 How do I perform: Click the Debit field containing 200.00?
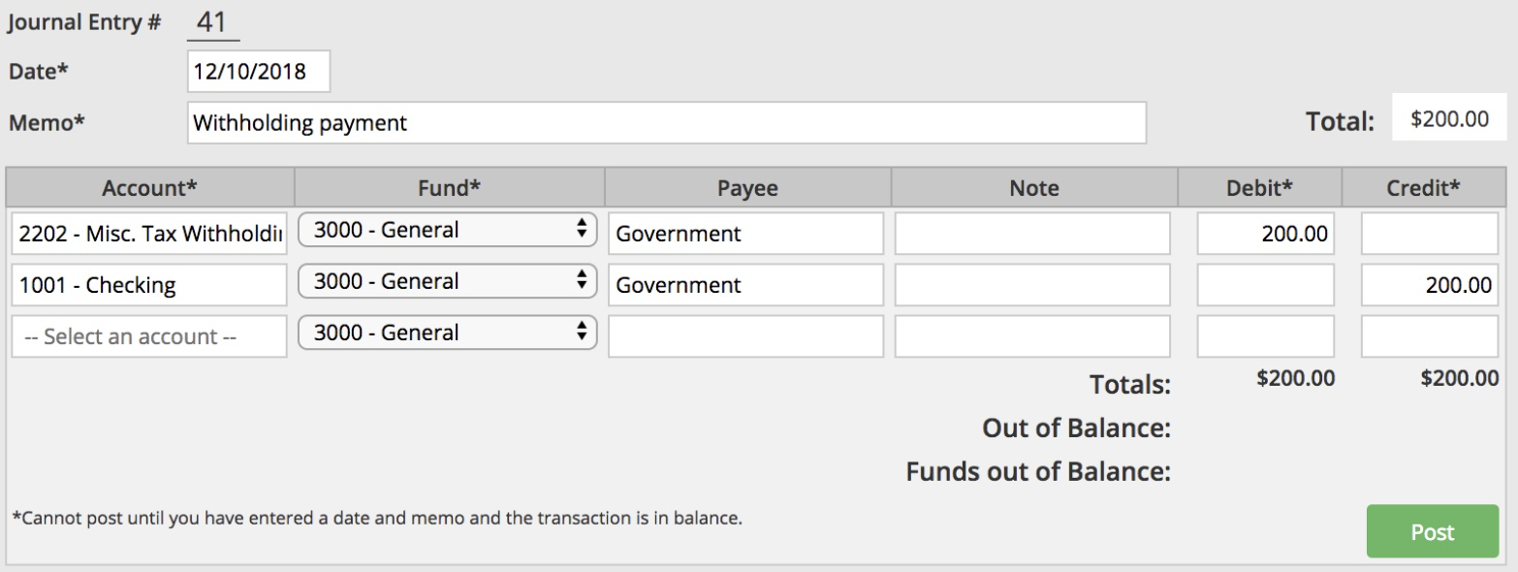(x=1265, y=234)
